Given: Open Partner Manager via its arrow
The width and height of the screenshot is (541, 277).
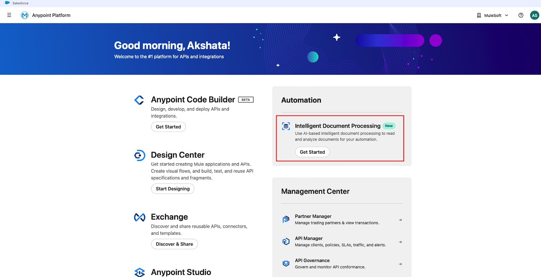Looking at the screenshot, I should 400,220.
